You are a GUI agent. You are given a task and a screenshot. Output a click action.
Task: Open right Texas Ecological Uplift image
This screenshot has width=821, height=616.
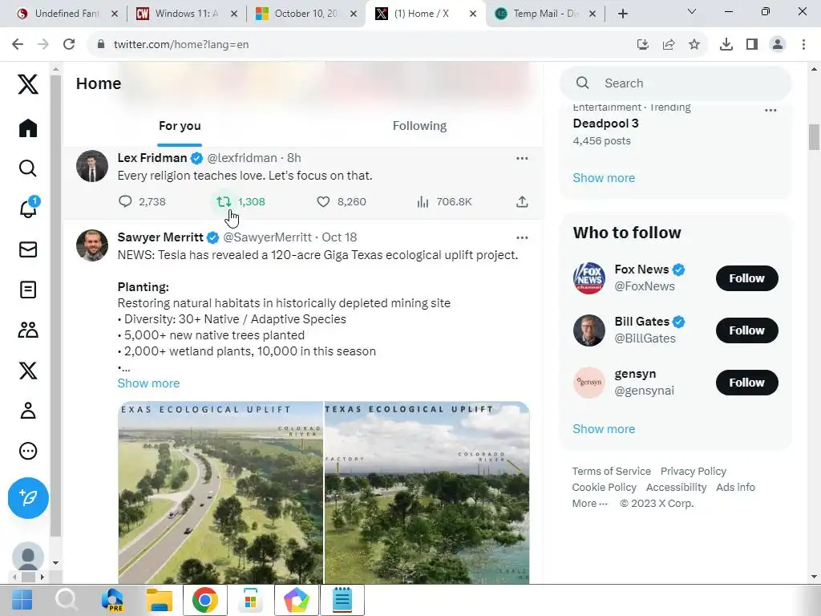(427, 492)
